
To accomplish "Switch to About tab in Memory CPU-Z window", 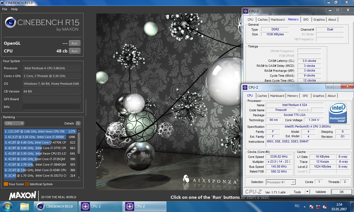I will (332, 20).
